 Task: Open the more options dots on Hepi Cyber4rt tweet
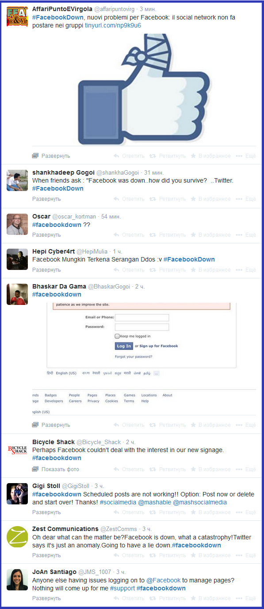[239, 270]
